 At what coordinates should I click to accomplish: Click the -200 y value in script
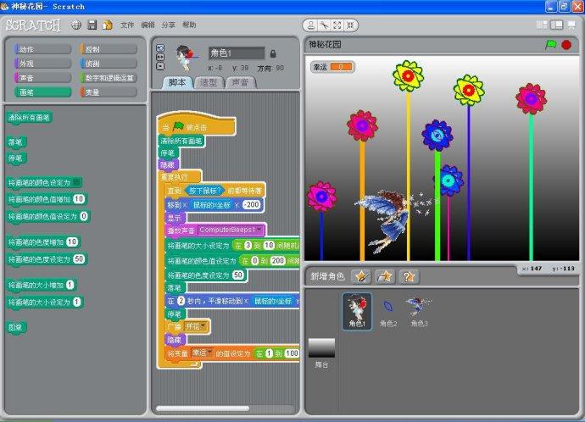[x=252, y=205]
